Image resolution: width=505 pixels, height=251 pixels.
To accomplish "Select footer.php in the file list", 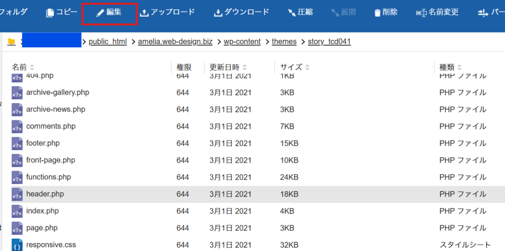I will (x=43, y=143).
